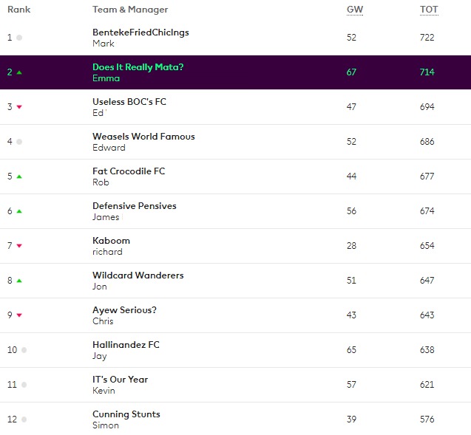Open the Cunning Stunts team
Screen dimensions: 471x435
(126, 414)
